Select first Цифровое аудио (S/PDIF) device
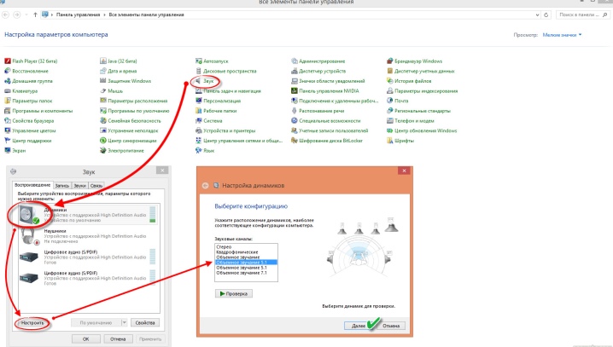 tap(89, 257)
